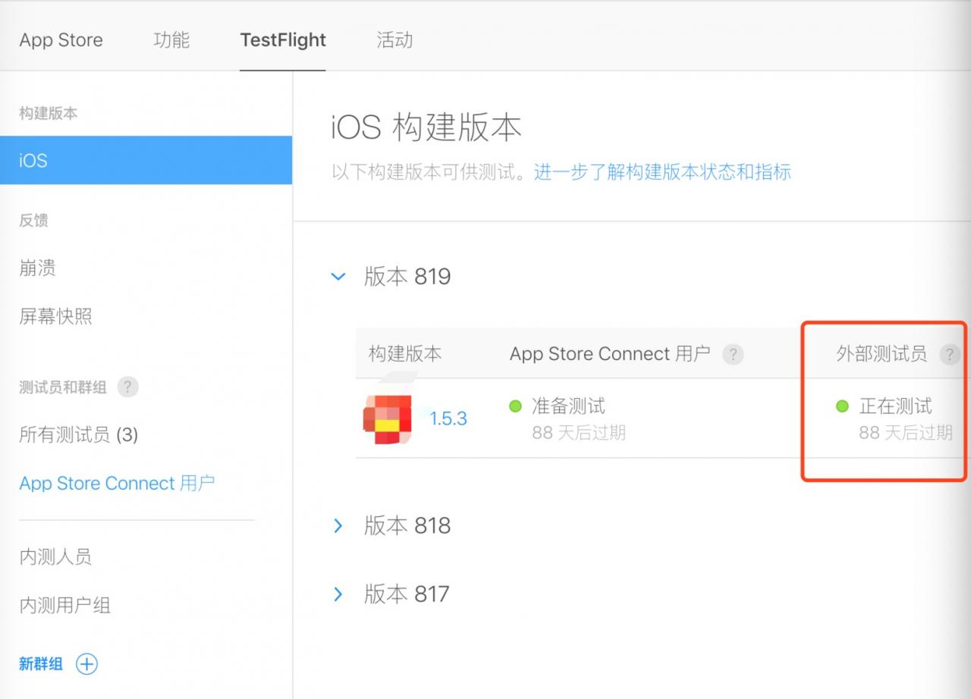The image size is (971, 699).
Task: Select iOS in the sidebar
Action: 146,160
